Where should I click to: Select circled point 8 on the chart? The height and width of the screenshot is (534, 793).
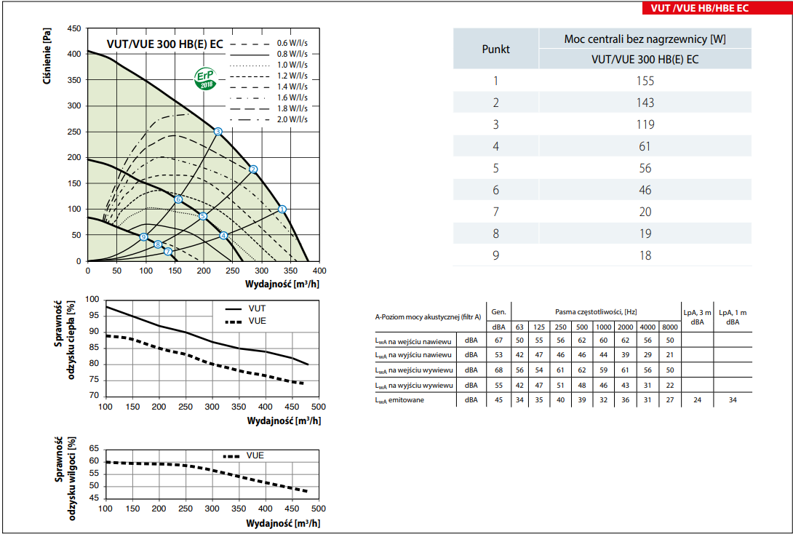[158, 244]
